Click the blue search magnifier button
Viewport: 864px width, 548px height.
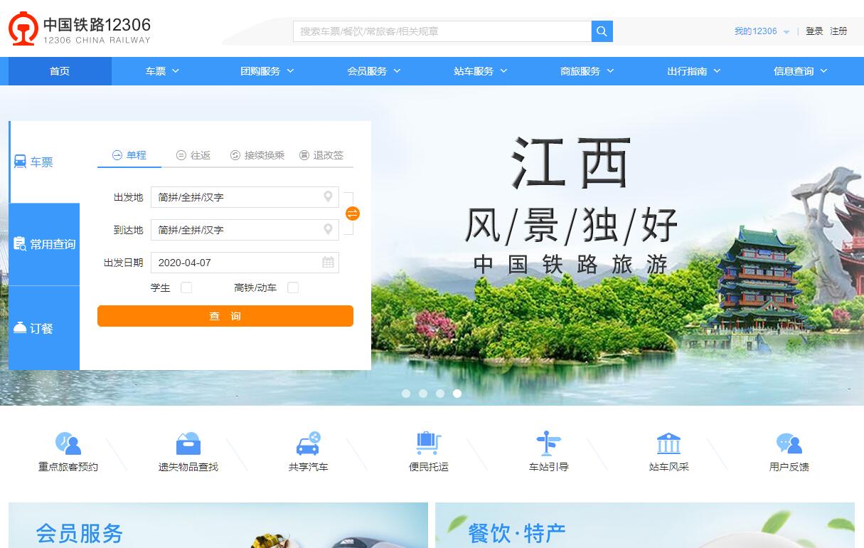coord(602,31)
